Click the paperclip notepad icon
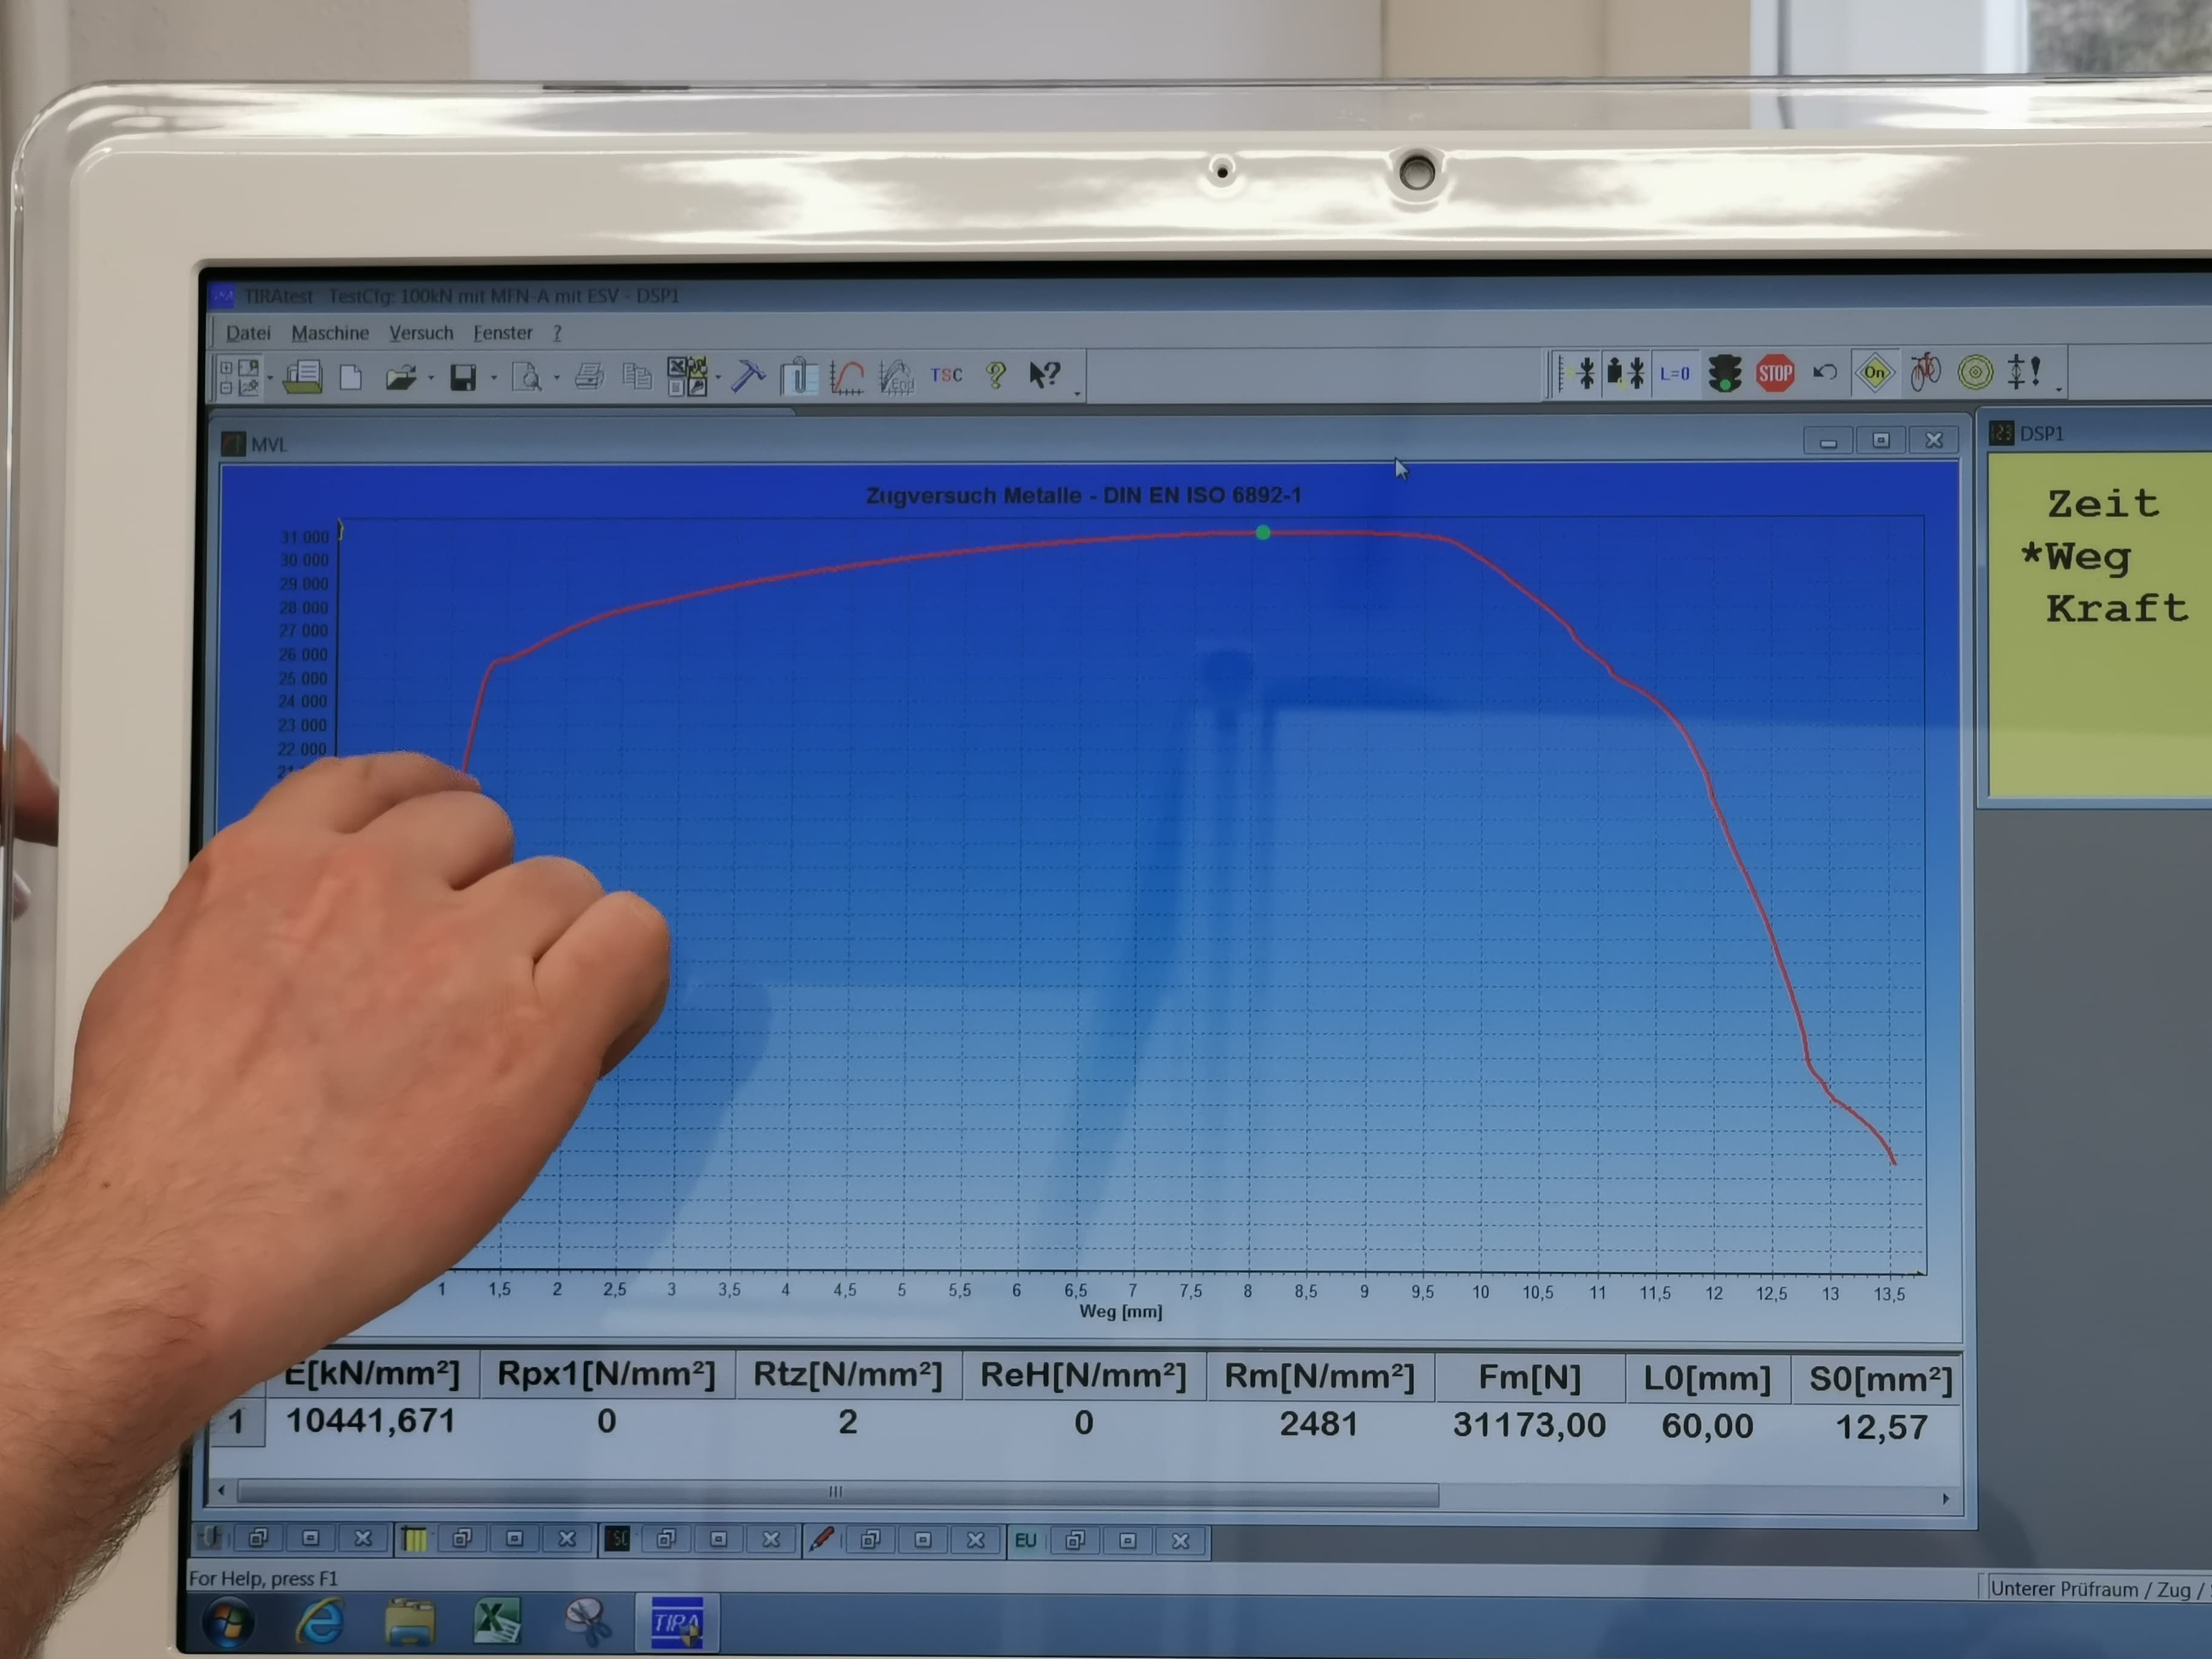 pos(798,377)
